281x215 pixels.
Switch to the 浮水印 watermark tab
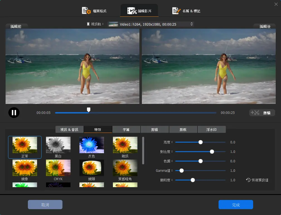212,130
